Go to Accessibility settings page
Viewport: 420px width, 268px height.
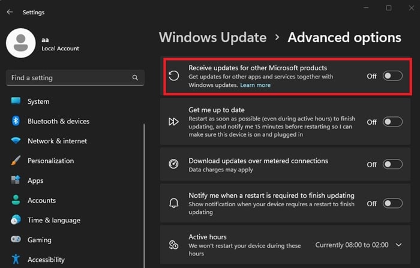click(x=46, y=260)
